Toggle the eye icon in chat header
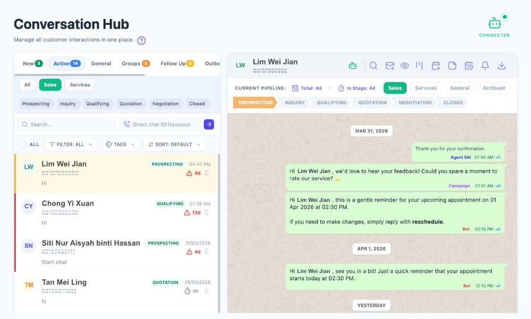Image resolution: width=531 pixels, height=319 pixels. (404, 66)
